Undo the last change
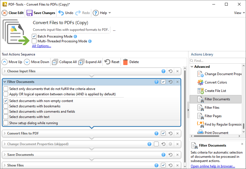 (66, 13)
